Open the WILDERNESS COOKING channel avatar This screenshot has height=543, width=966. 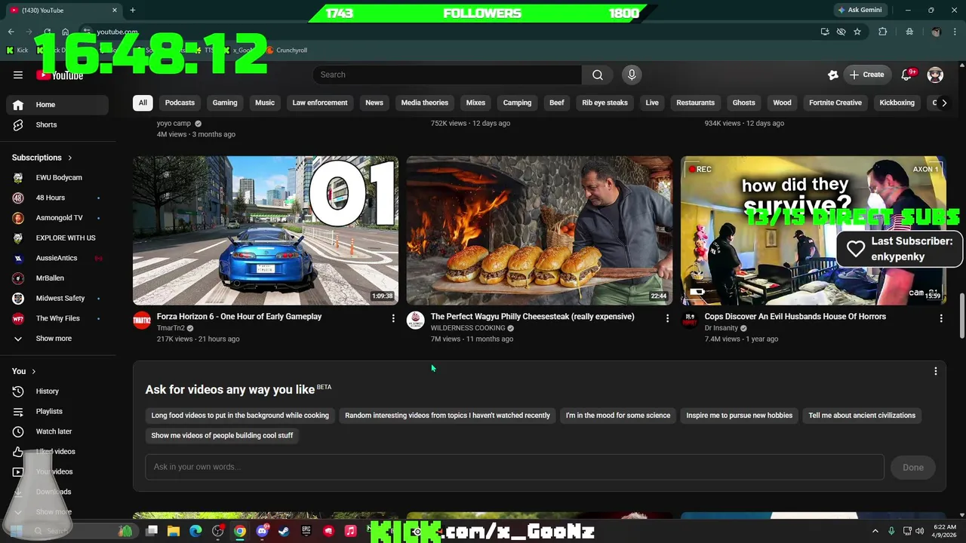coord(416,321)
